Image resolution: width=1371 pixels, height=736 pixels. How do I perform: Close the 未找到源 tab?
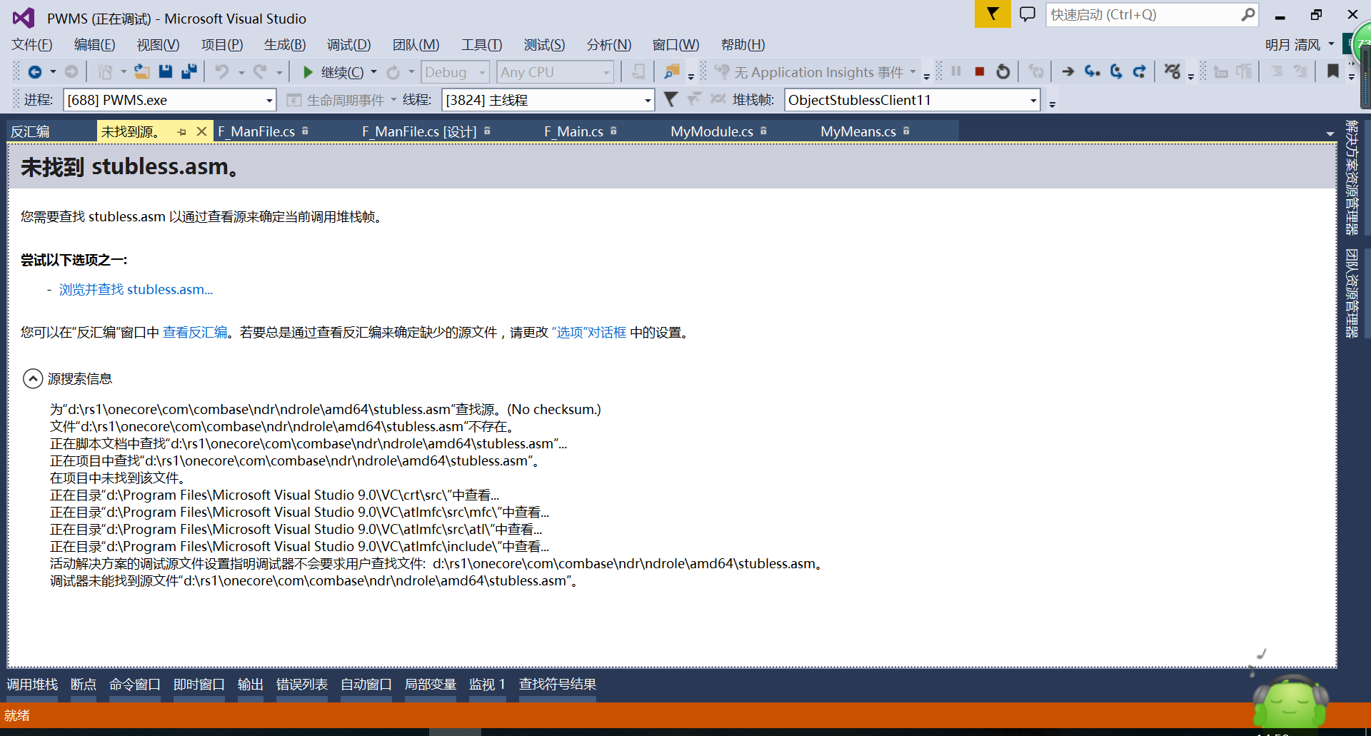point(201,131)
